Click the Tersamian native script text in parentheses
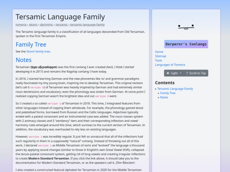 click(x=44, y=67)
